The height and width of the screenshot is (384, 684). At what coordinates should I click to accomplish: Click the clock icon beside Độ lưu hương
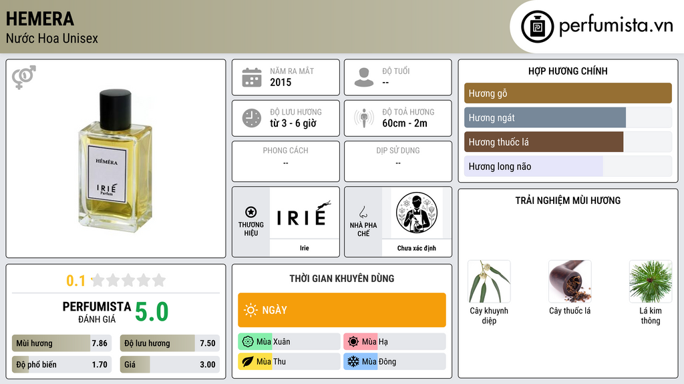point(252,118)
